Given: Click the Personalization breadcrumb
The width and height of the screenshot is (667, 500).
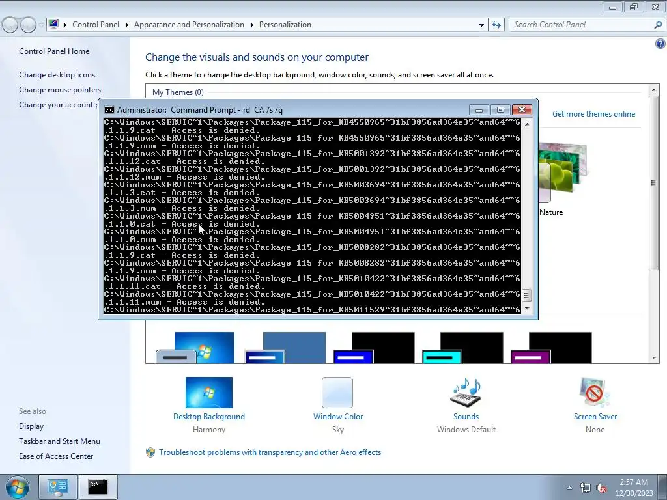Looking at the screenshot, I should pyautogui.click(x=285, y=25).
